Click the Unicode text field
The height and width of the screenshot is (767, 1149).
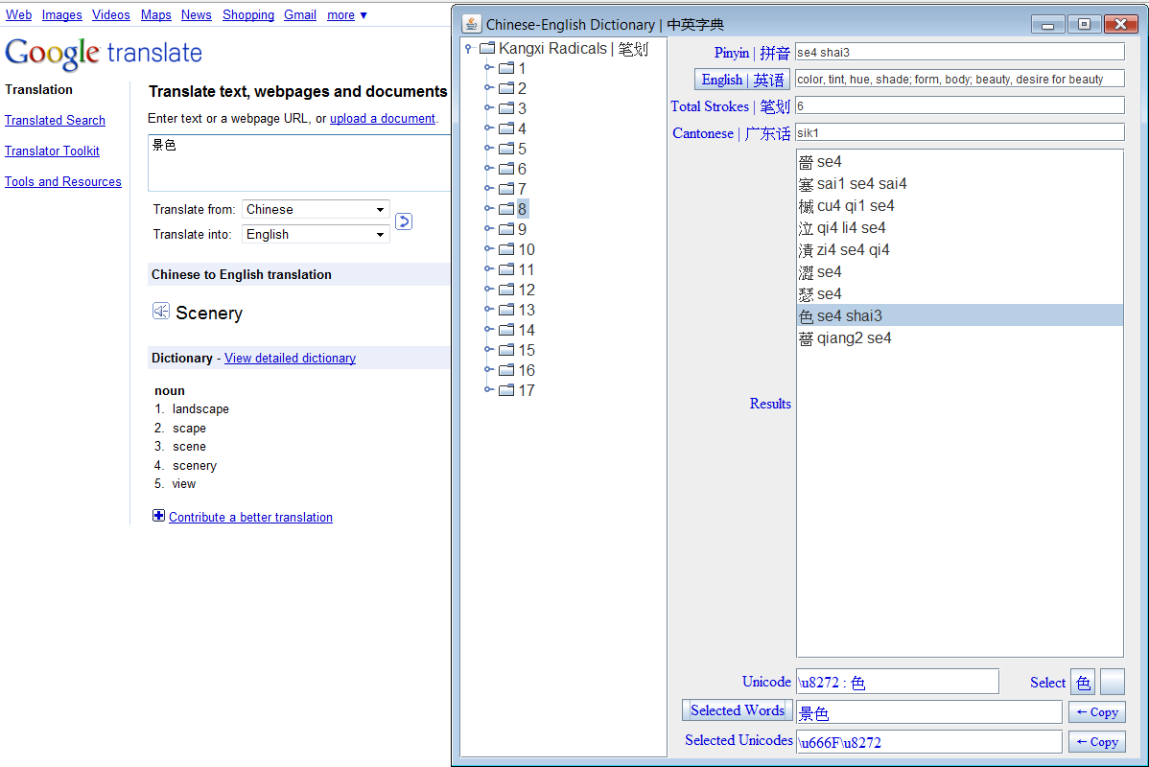coord(897,683)
